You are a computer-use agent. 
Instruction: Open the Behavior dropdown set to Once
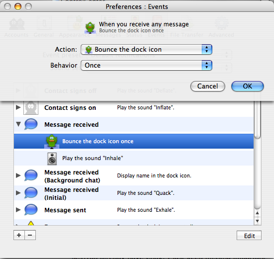point(146,66)
